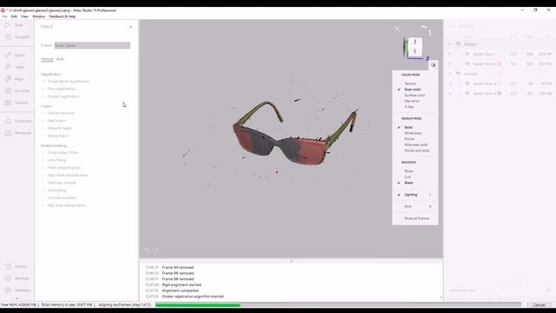Click the Spider Scan 2 scan icon
Image resolution: width=556 pixels, height=313 pixels.
(x=467, y=63)
